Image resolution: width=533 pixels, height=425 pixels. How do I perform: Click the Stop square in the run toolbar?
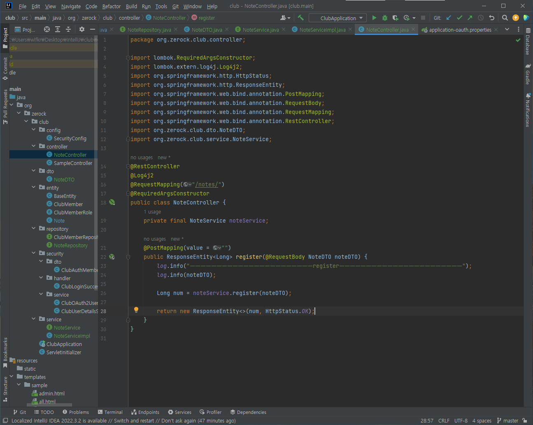[423, 18]
